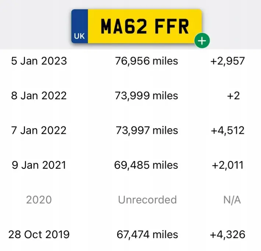This screenshot has width=261, height=251.
Task: Tap the +2,011 mileage change
Action: pos(228,165)
